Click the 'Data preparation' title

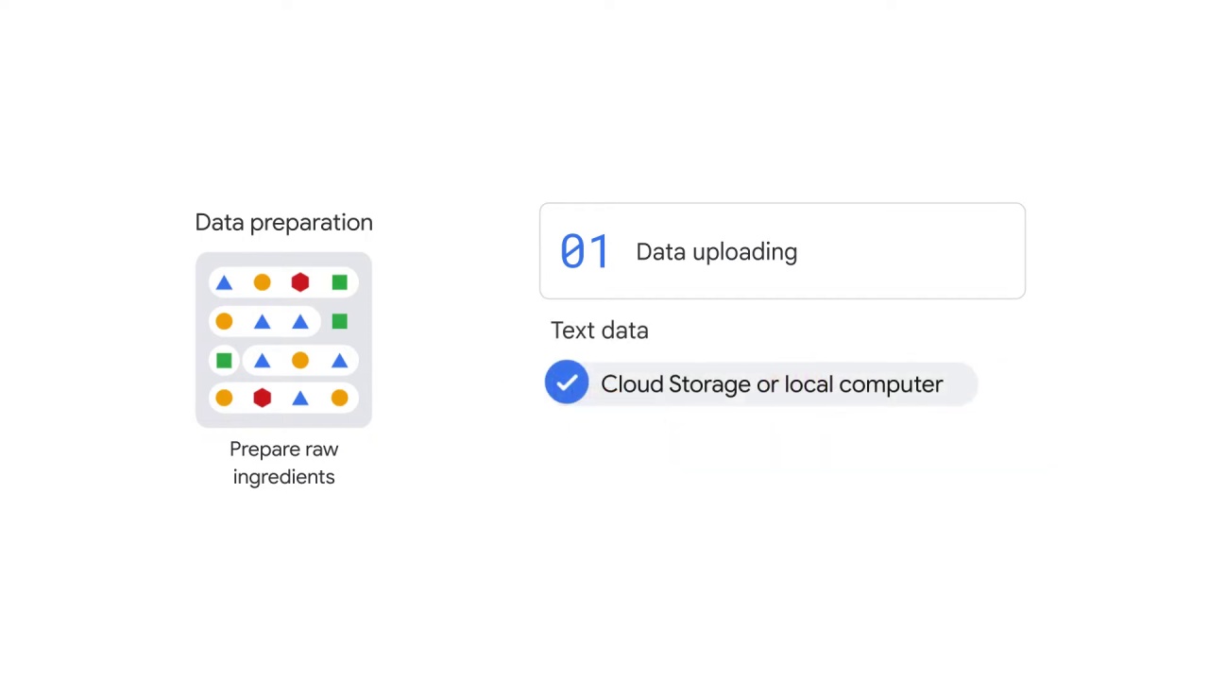pyautogui.click(x=283, y=223)
